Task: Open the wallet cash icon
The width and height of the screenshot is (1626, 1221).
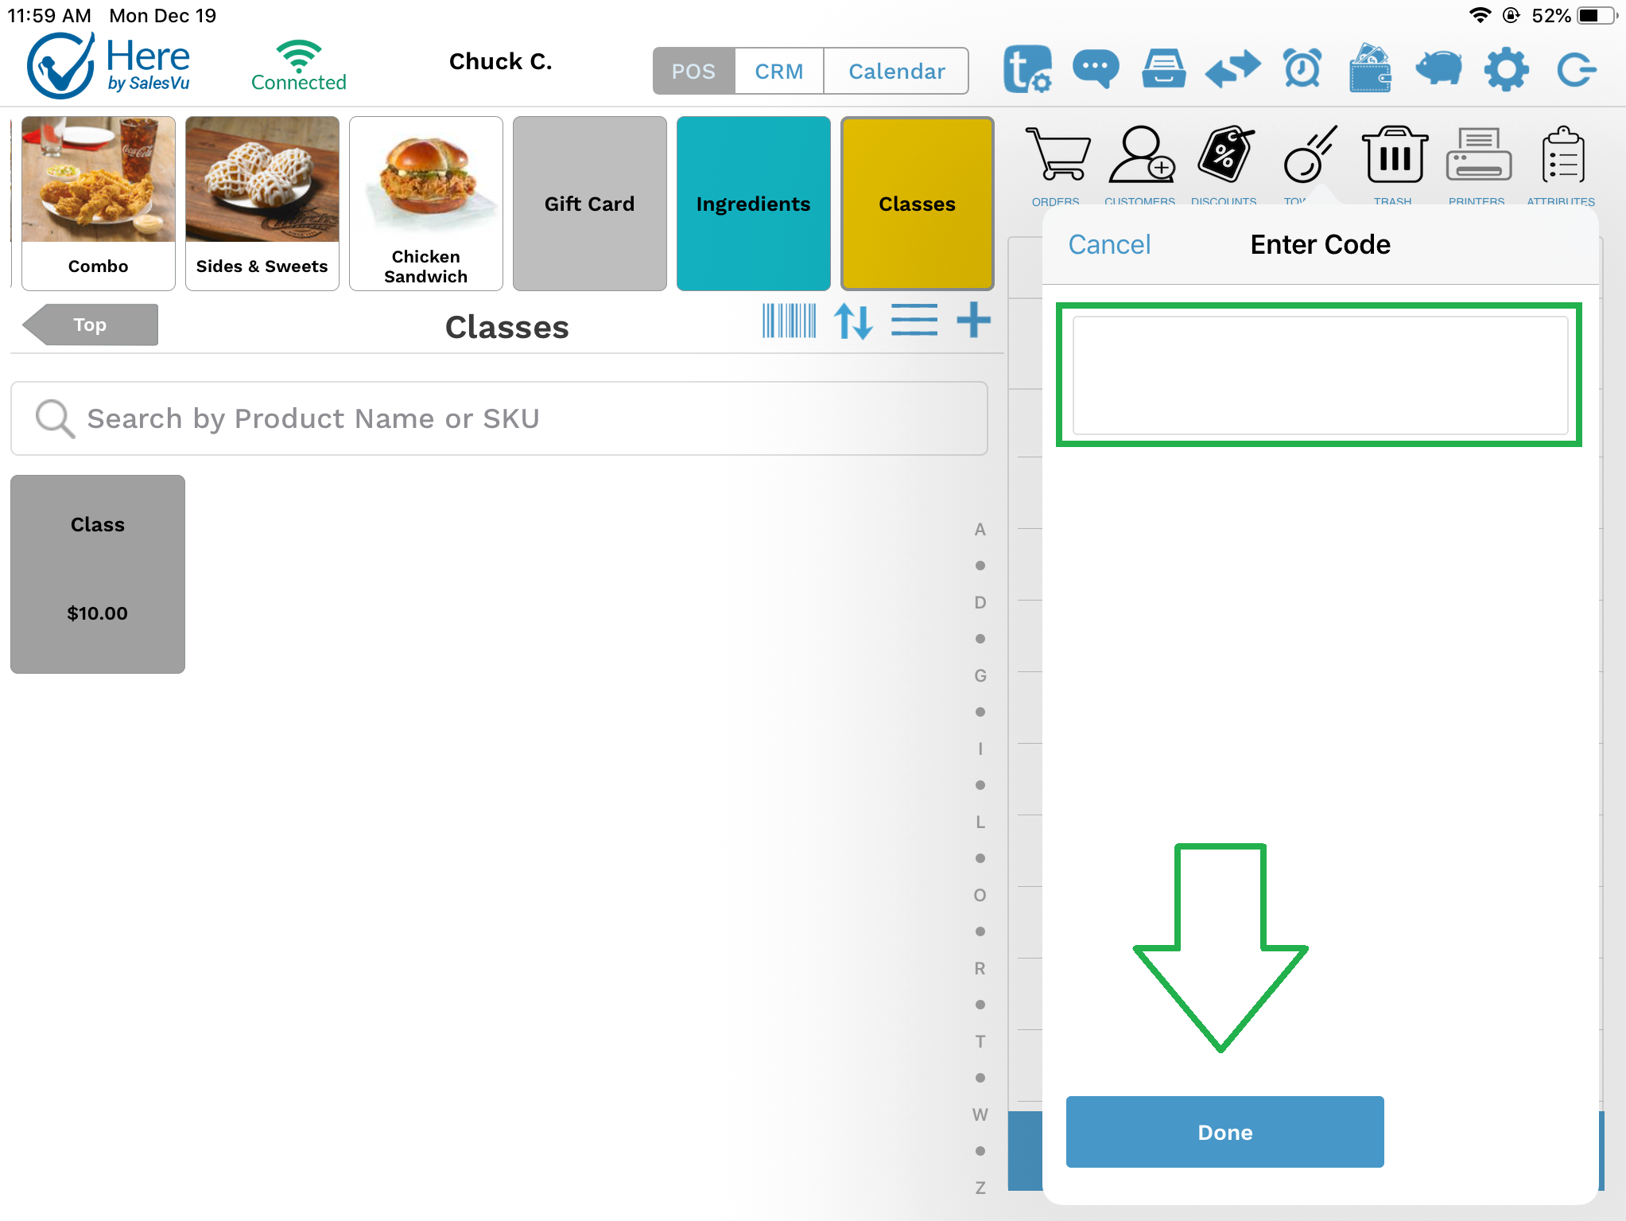Action: pyautogui.click(x=1370, y=68)
